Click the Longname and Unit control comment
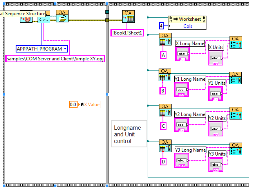This screenshot has width=255, height=192. click(x=129, y=134)
